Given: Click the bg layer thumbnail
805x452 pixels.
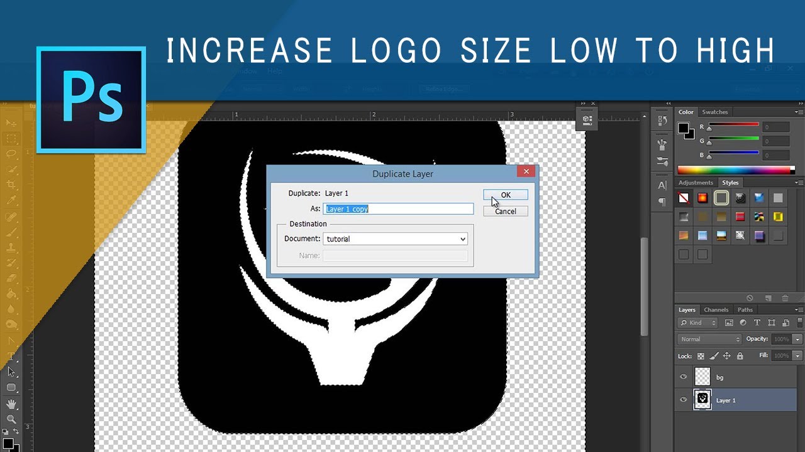Looking at the screenshot, I should click(702, 377).
